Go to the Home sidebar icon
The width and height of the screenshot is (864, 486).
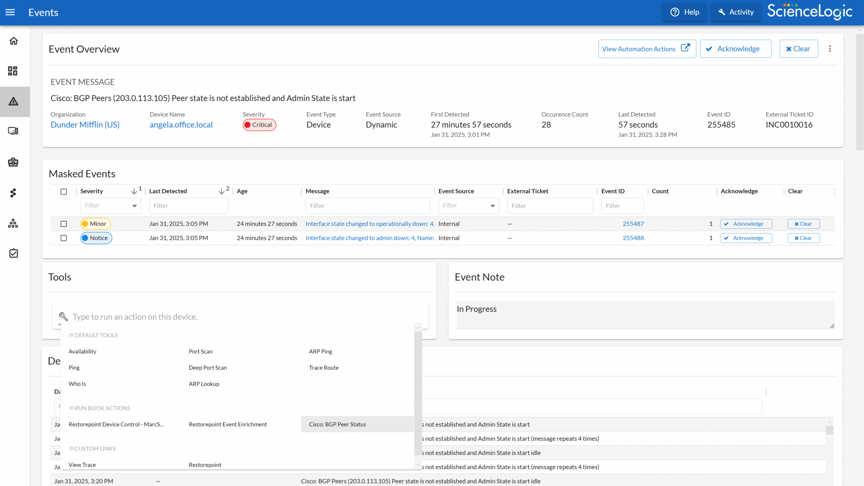pos(13,41)
